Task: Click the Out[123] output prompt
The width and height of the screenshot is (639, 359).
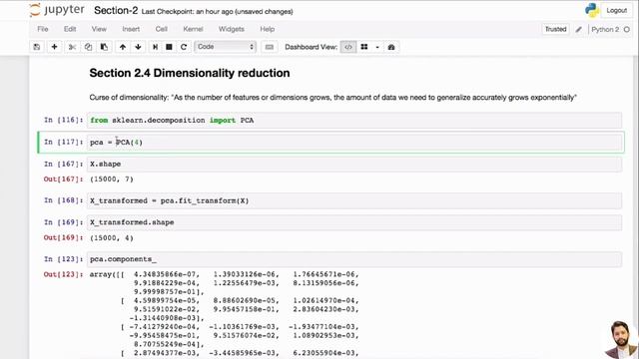Action: (x=63, y=274)
